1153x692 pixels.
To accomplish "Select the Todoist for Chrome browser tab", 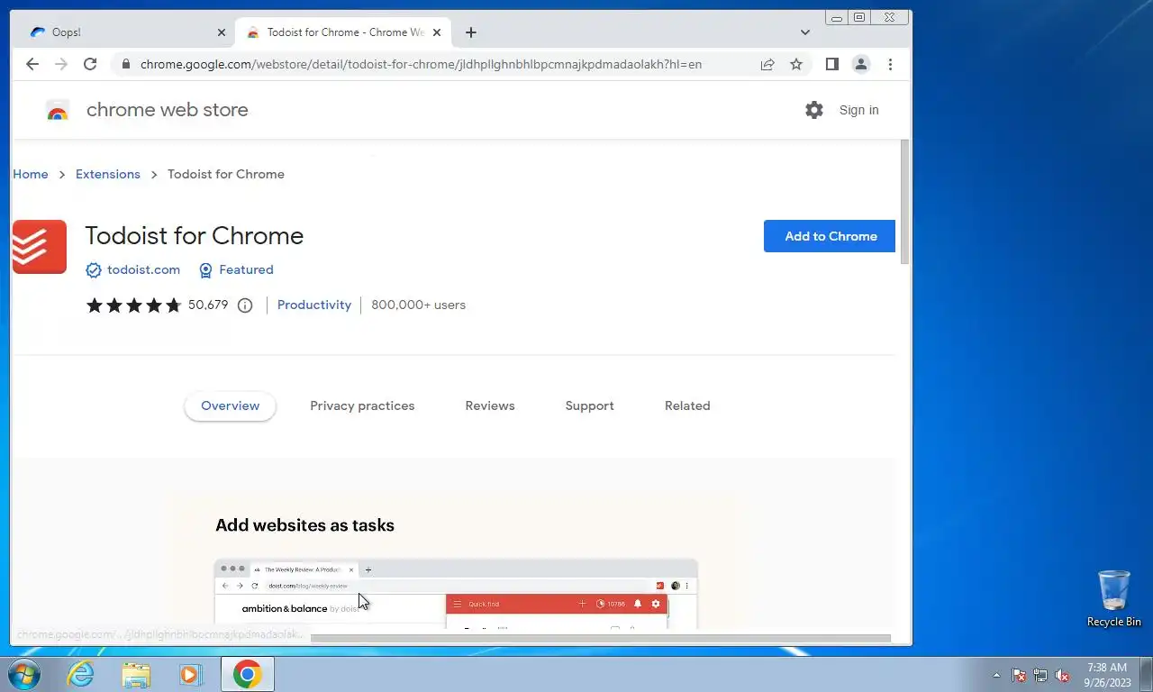I will point(341,32).
